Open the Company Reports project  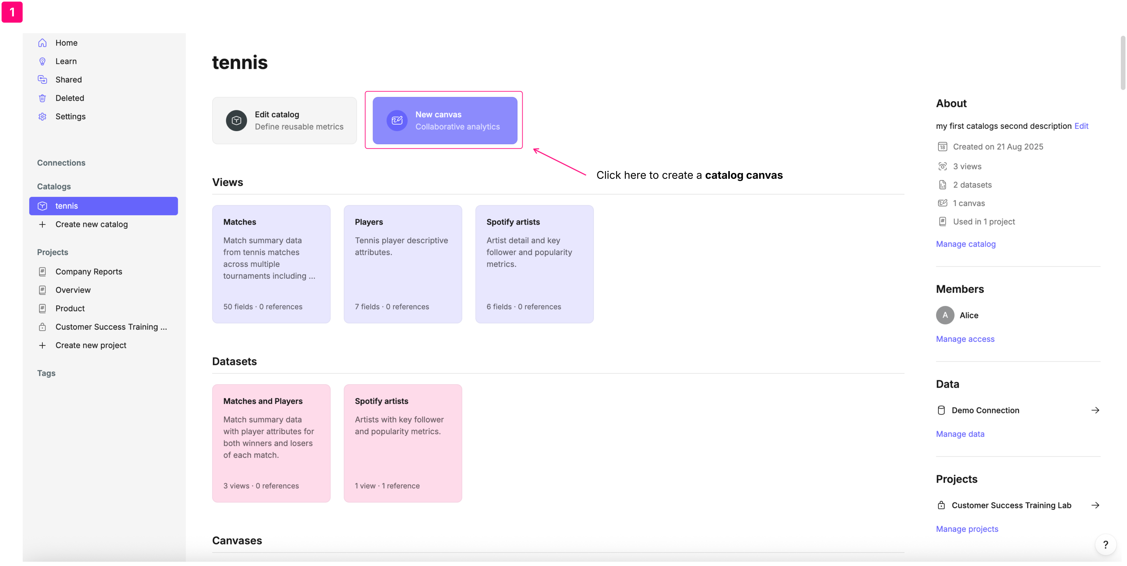click(x=89, y=271)
